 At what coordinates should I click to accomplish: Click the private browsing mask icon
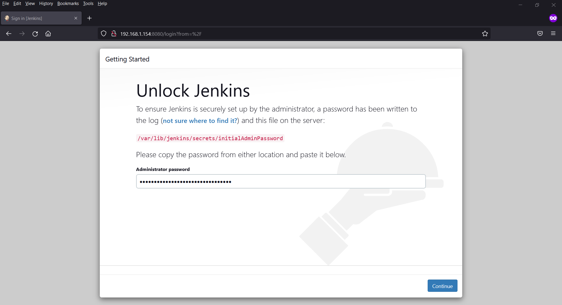point(553,18)
